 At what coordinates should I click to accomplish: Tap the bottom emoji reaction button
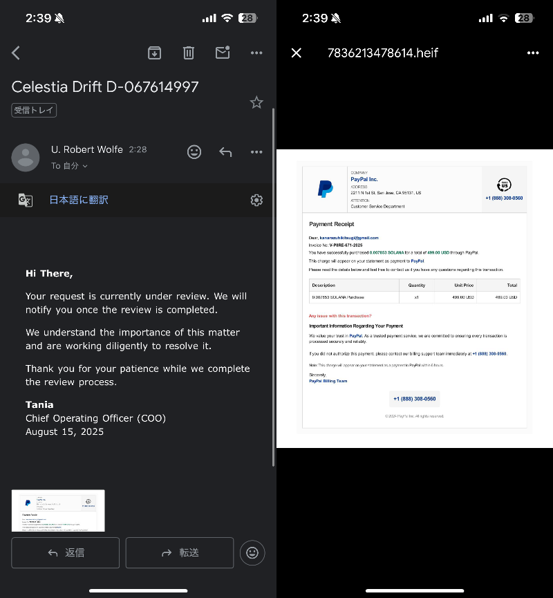pos(252,552)
